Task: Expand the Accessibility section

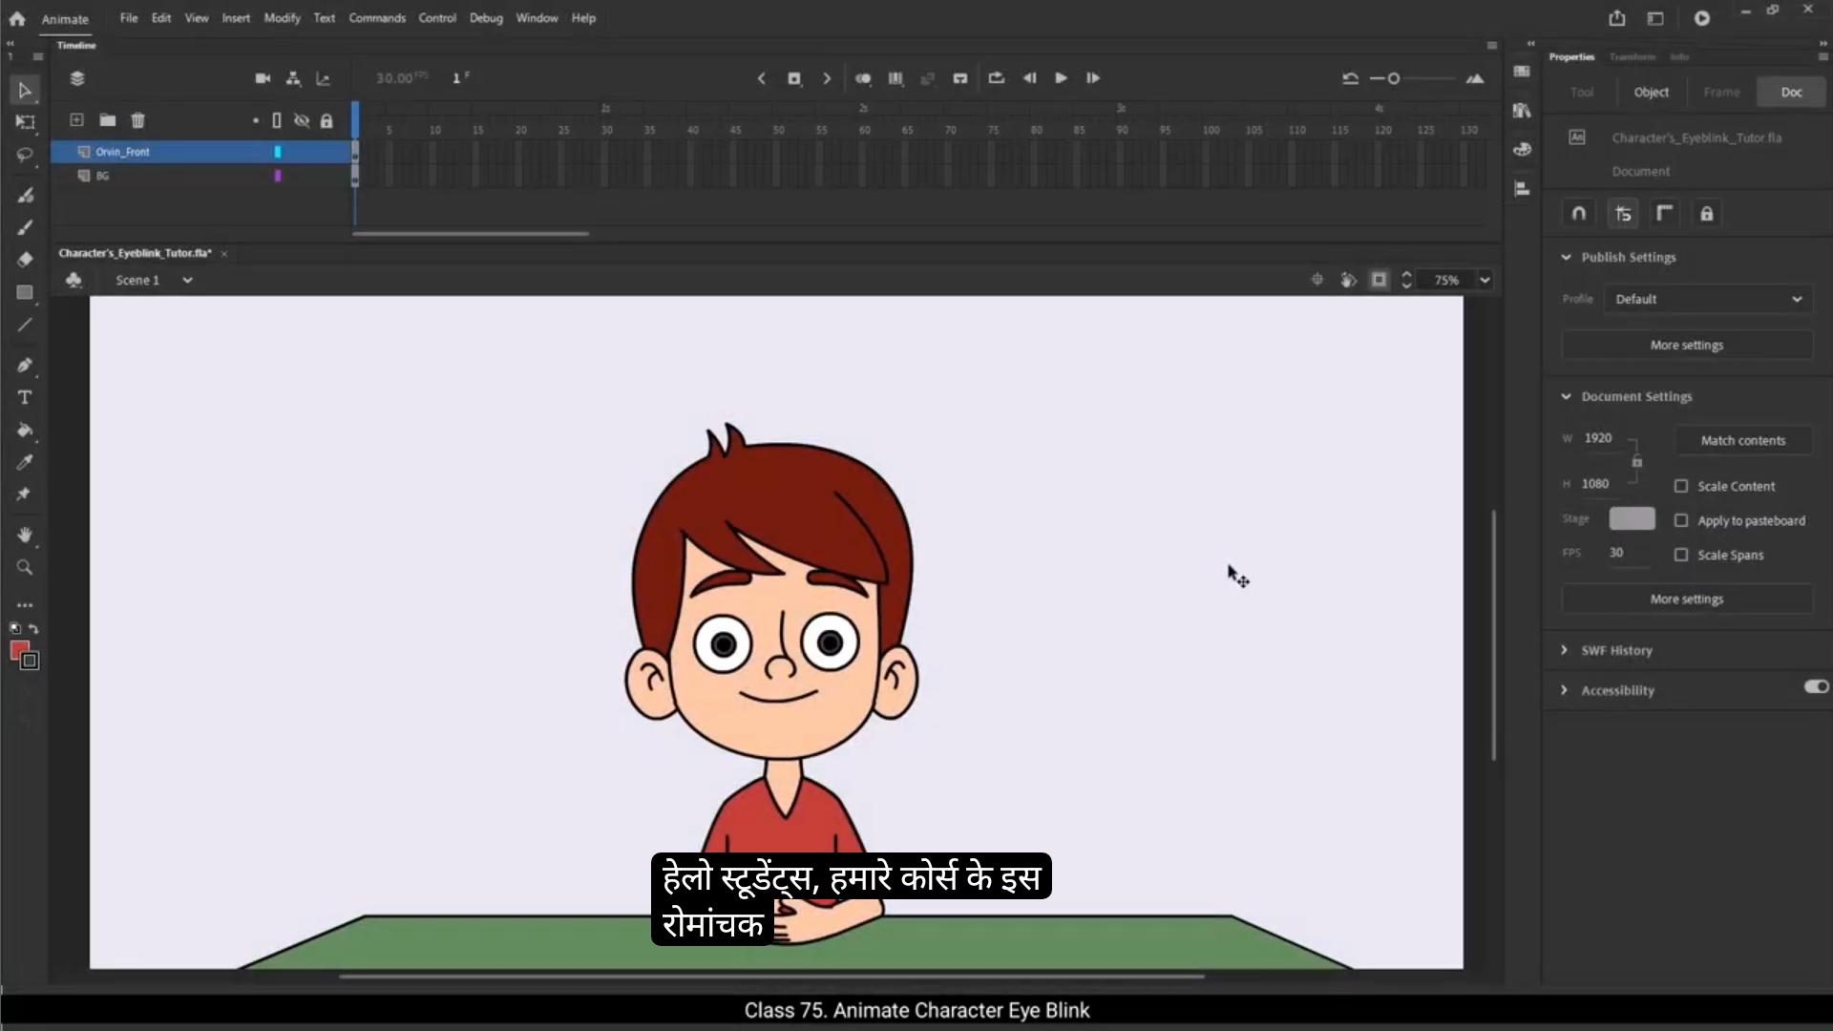Action: click(1564, 690)
